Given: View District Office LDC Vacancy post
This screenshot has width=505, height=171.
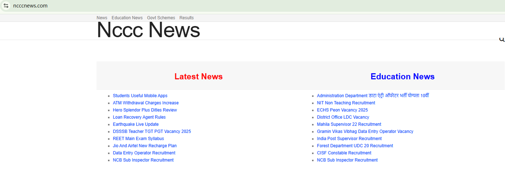Looking at the screenshot, I should point(343,117).
